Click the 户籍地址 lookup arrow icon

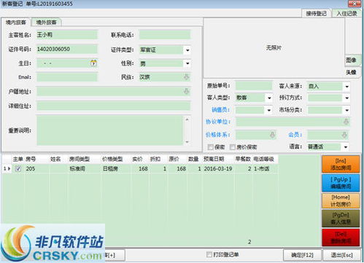tap(186, 92)
